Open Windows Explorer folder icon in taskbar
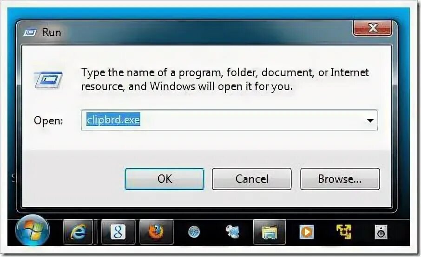The width and height of the screenshot is (421, 257). pyautogui.click(x=270, y=232)
